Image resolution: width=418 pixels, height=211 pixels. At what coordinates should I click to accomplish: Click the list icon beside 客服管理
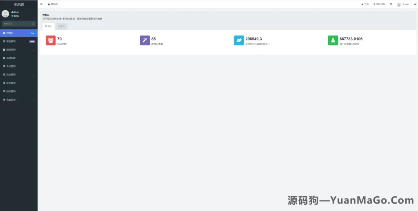pyautogui.click(x=4, y=100)
